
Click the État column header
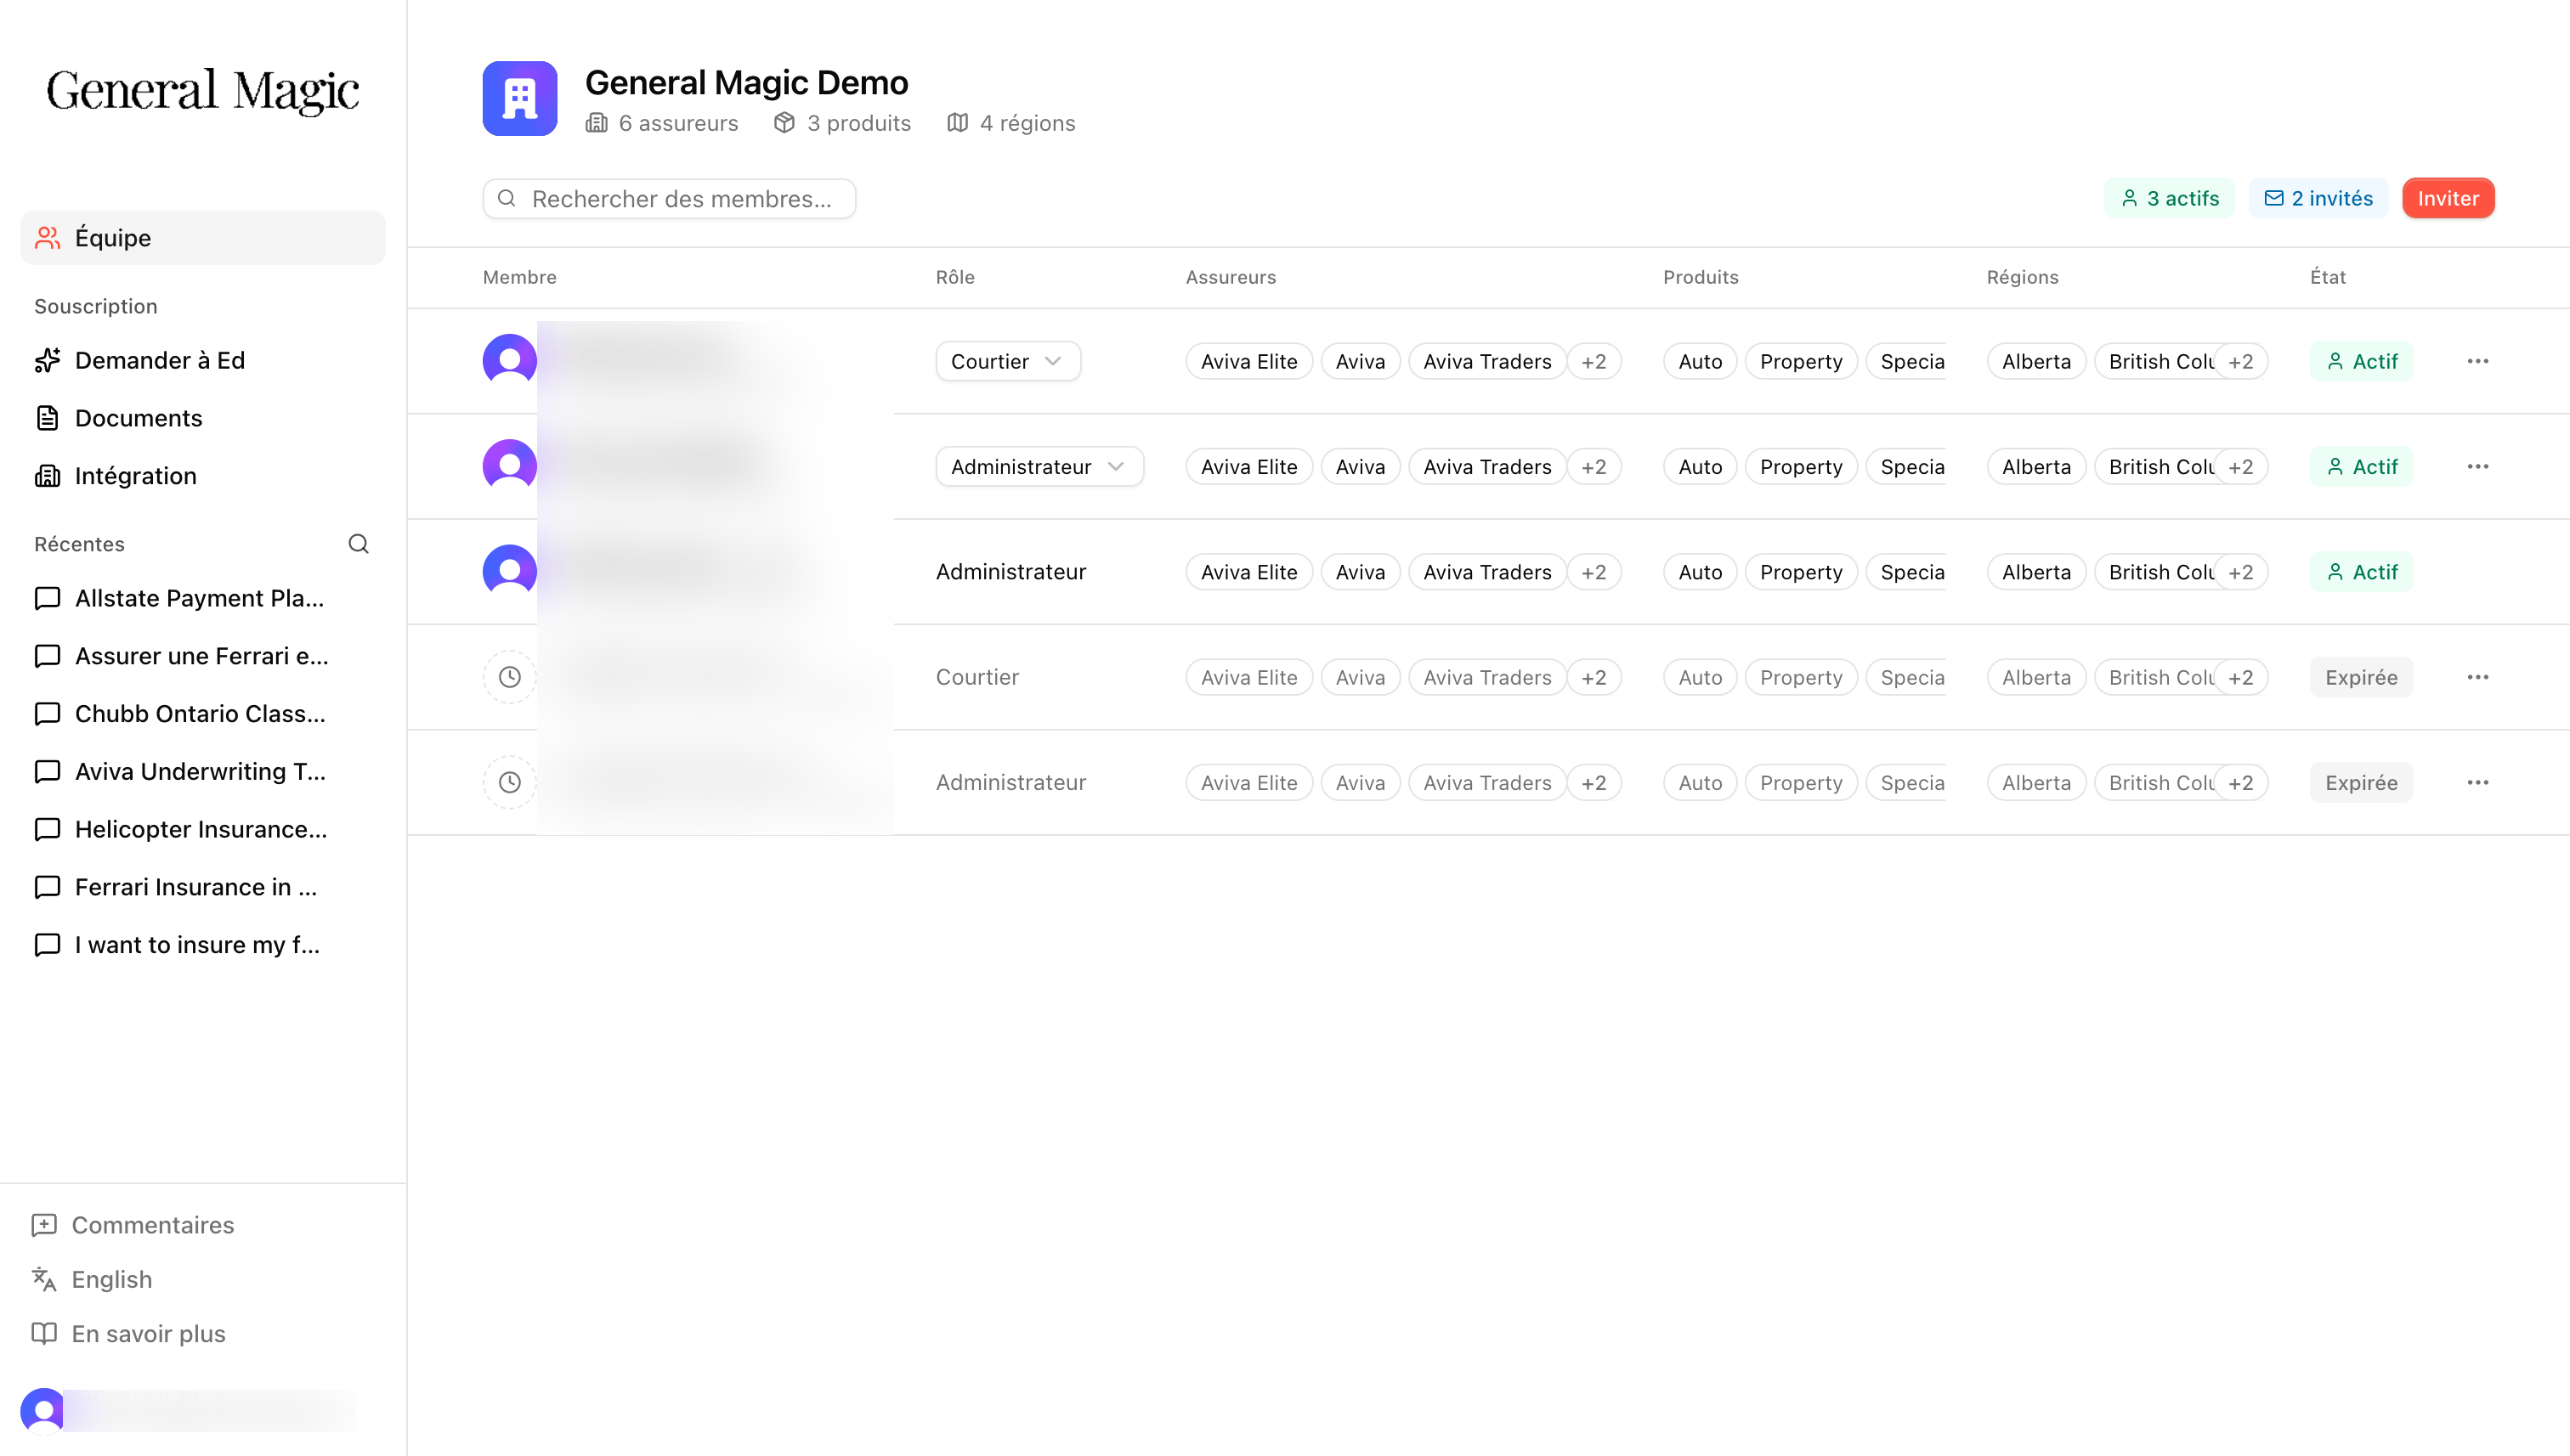[2328, 277]
